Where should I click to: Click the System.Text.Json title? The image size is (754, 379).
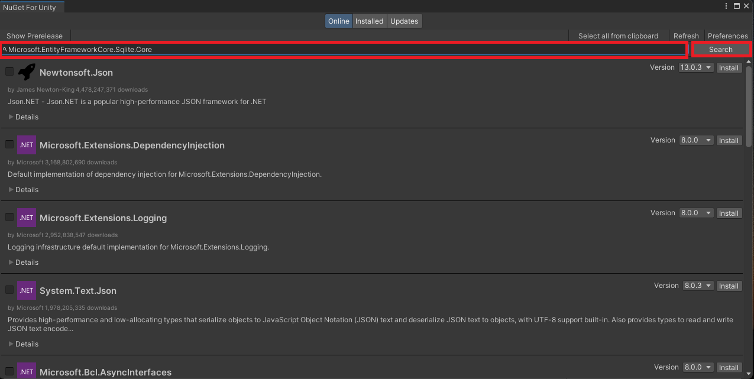(x=78, y=291)
